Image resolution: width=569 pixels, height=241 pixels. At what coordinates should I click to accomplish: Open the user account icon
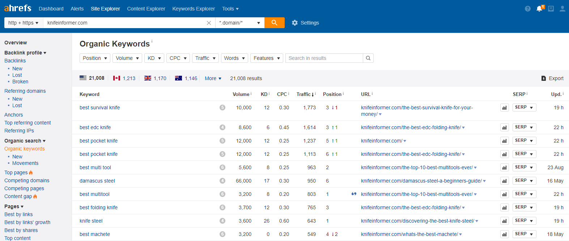(562, 9)
